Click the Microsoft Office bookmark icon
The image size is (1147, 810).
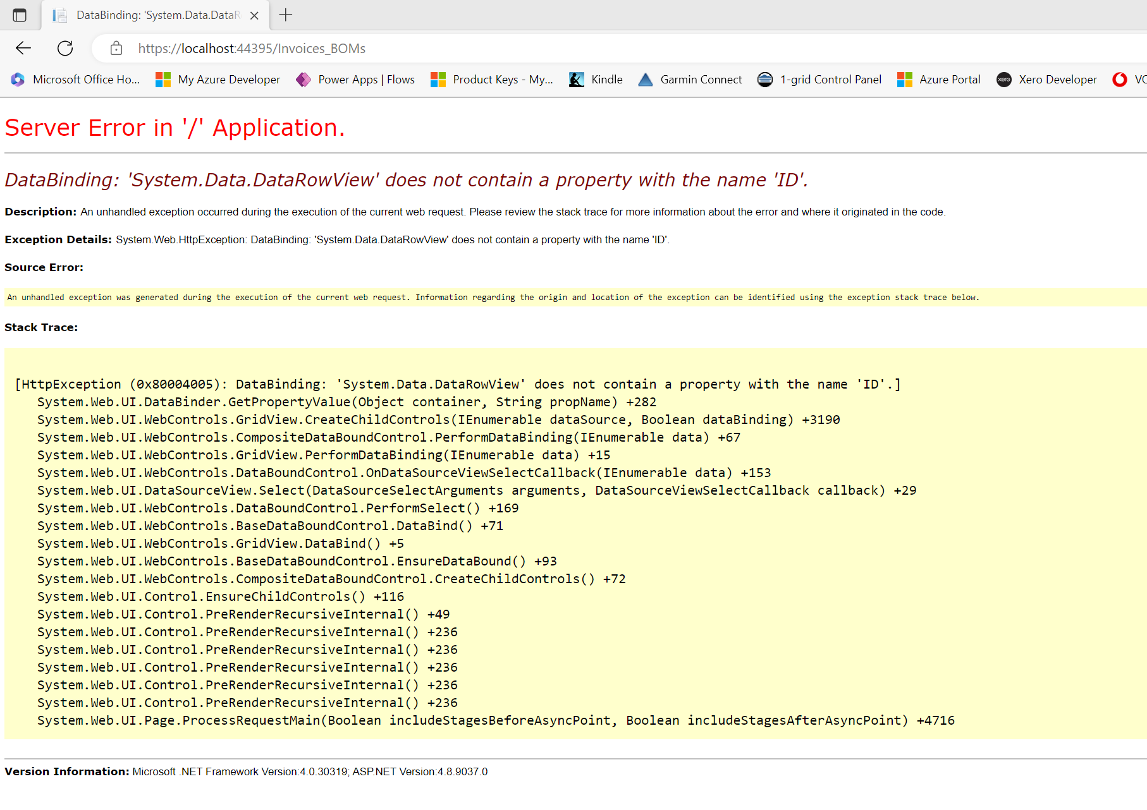[18, 80]
